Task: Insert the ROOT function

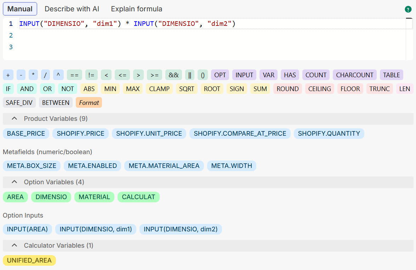Action: tap(212, 89)
